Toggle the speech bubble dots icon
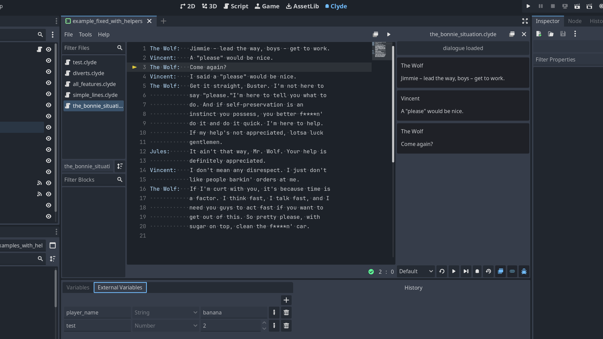 tap(512, 271)
